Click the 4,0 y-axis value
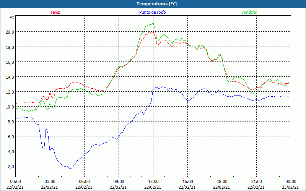306x191 pixels. coord(11,151)
